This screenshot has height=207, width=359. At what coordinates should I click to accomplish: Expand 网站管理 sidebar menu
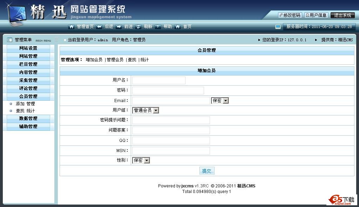point(28,56)
